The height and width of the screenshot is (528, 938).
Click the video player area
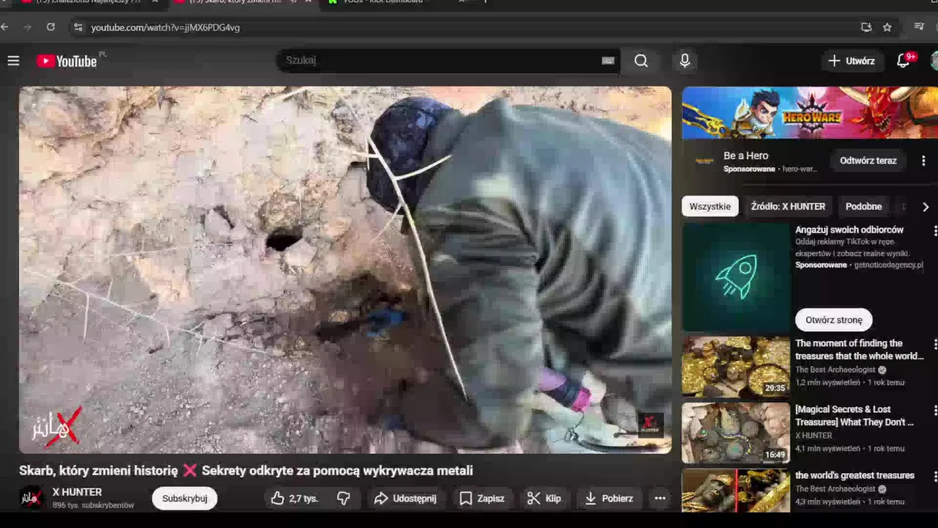[x=345, y=270]
